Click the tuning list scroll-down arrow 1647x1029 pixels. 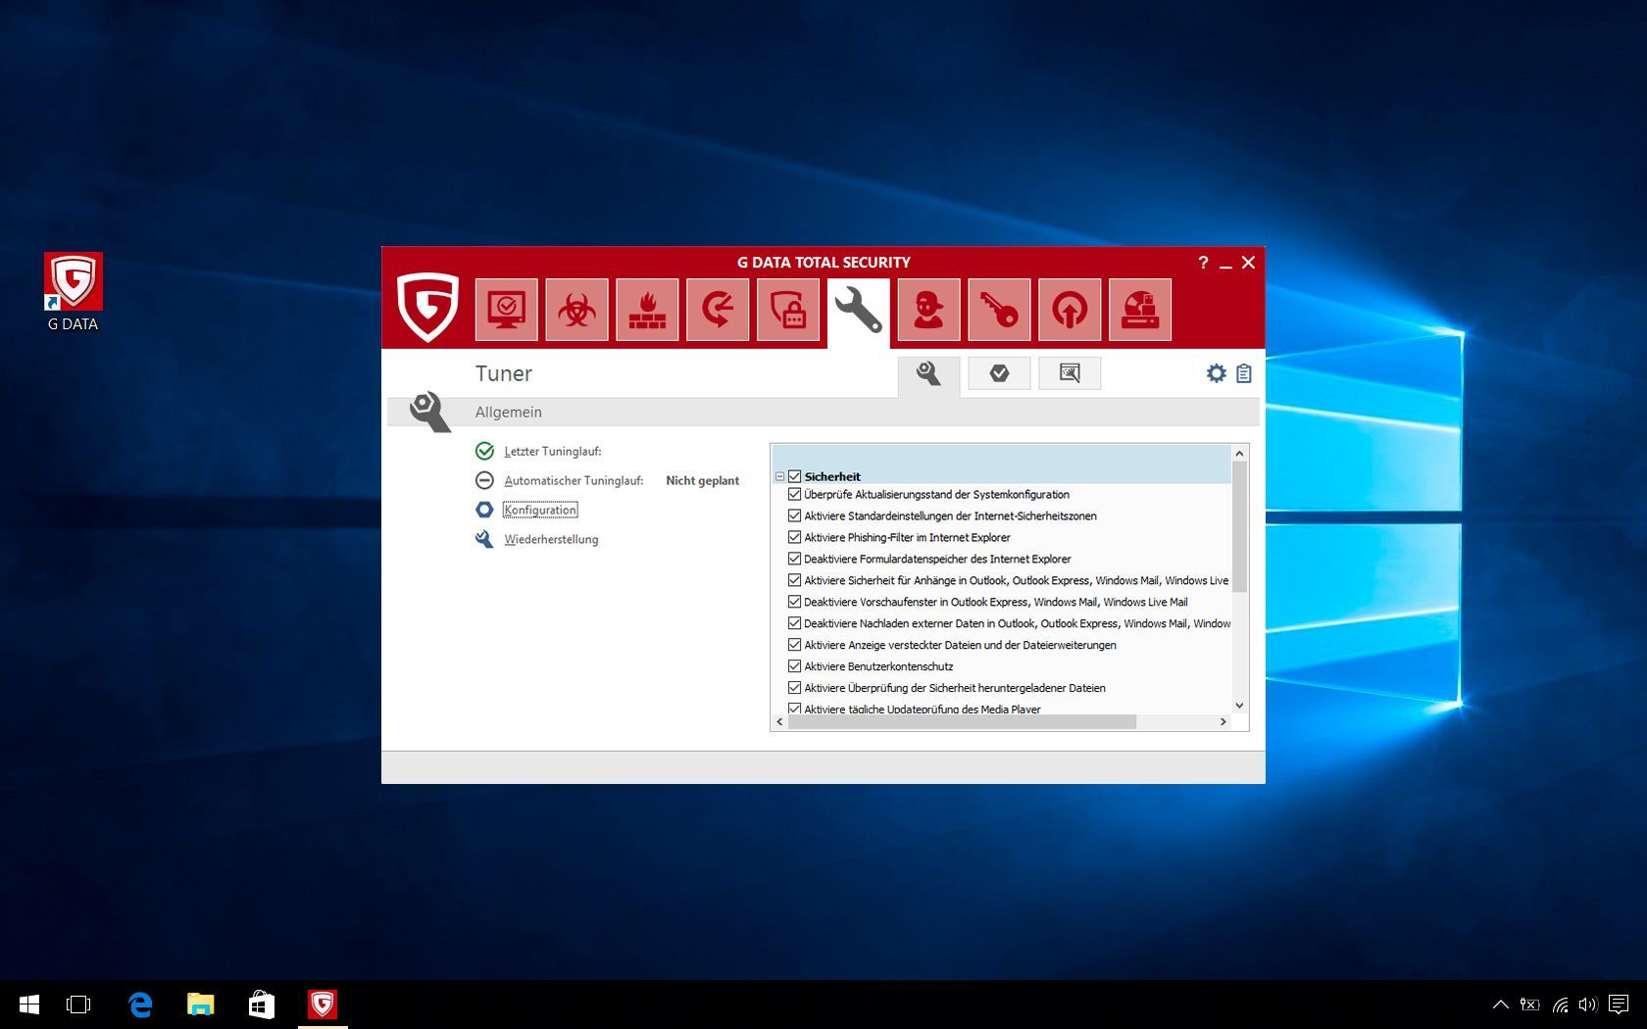coord(1239,706)
